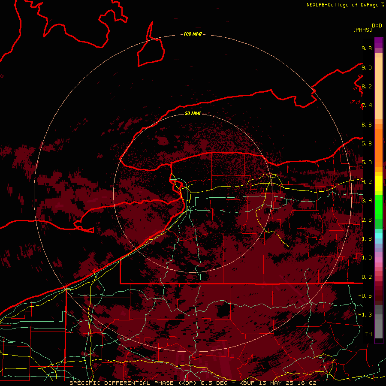Pick the peach segment of the color bar
The width and height of the screenshot is (386, 386).
point(379,89)
